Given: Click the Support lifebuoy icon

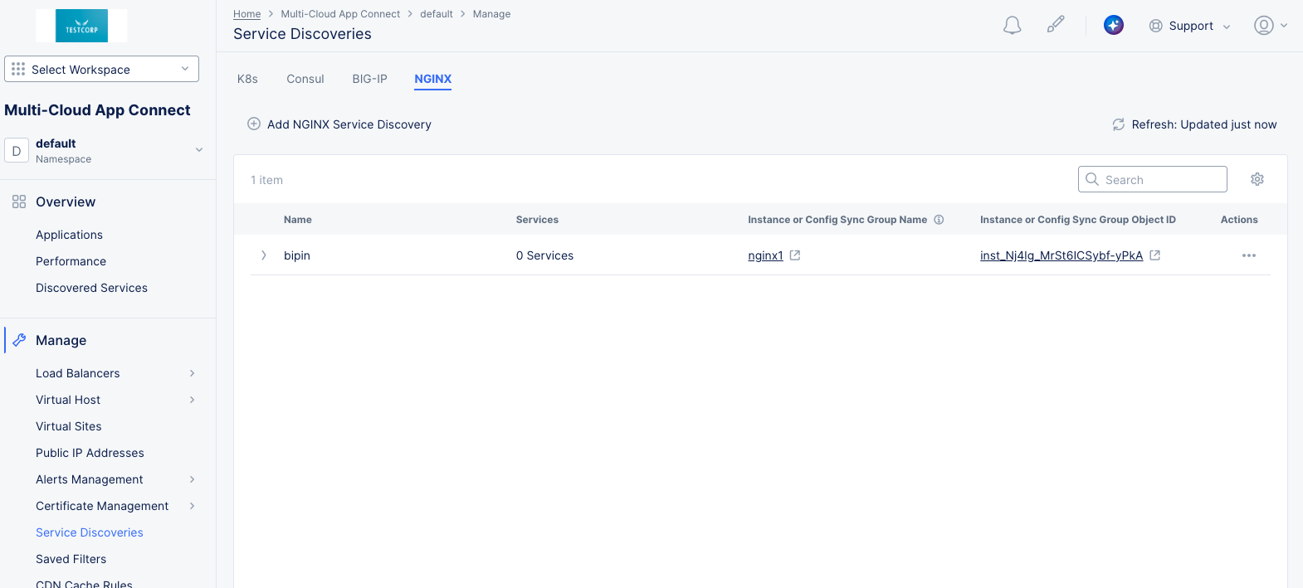Looking at the screenshot, I should 1155,26.
